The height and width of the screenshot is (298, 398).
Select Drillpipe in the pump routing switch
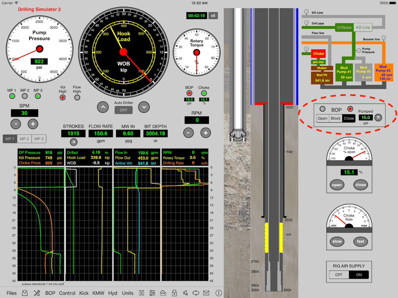click(344, 27)
